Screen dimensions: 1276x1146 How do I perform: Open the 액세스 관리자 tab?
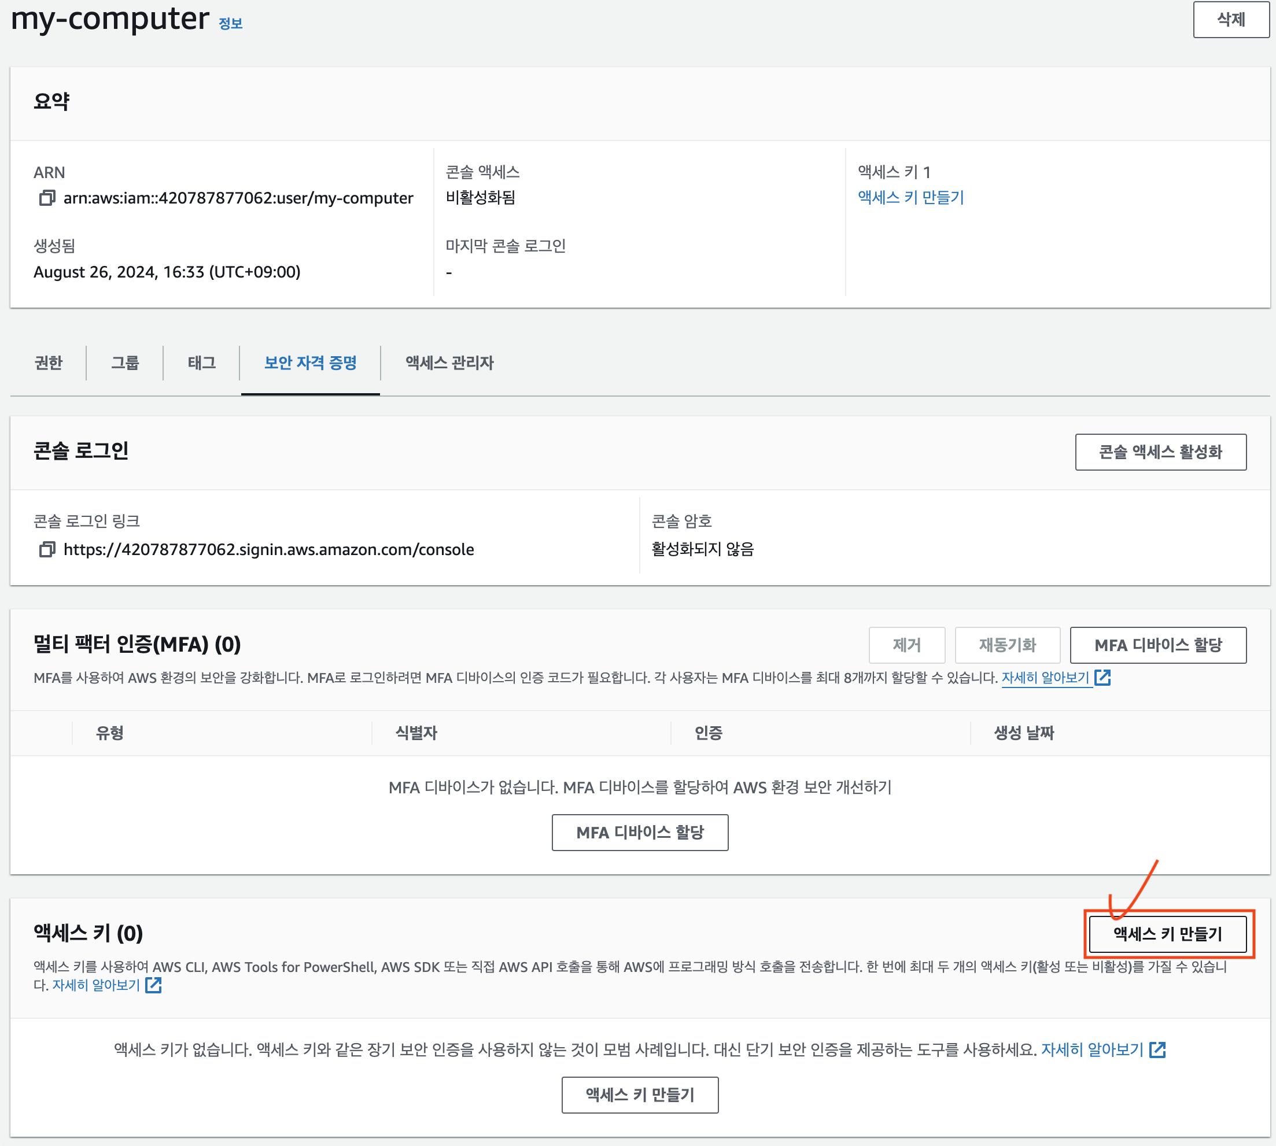[x=449, y=363]
